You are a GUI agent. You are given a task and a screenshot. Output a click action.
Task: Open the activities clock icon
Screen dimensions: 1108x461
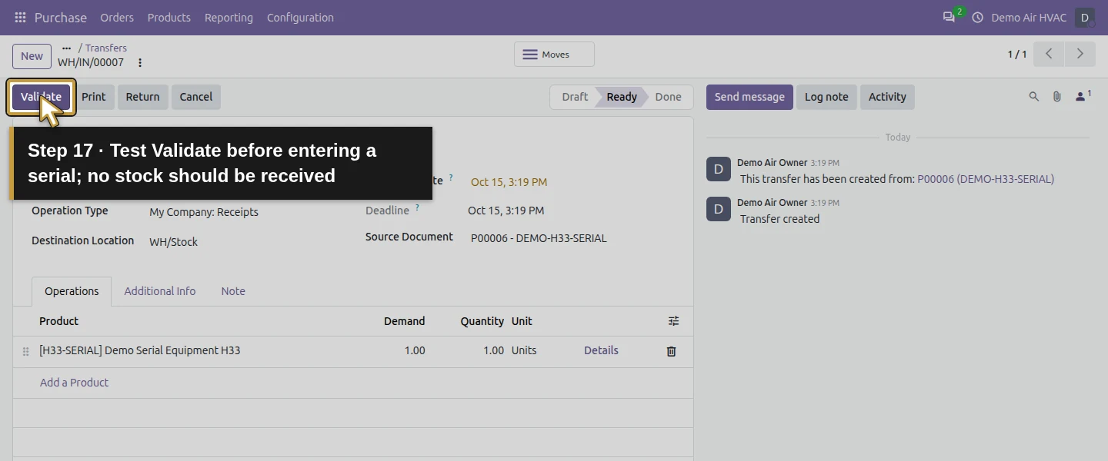[x=978, y=17]
